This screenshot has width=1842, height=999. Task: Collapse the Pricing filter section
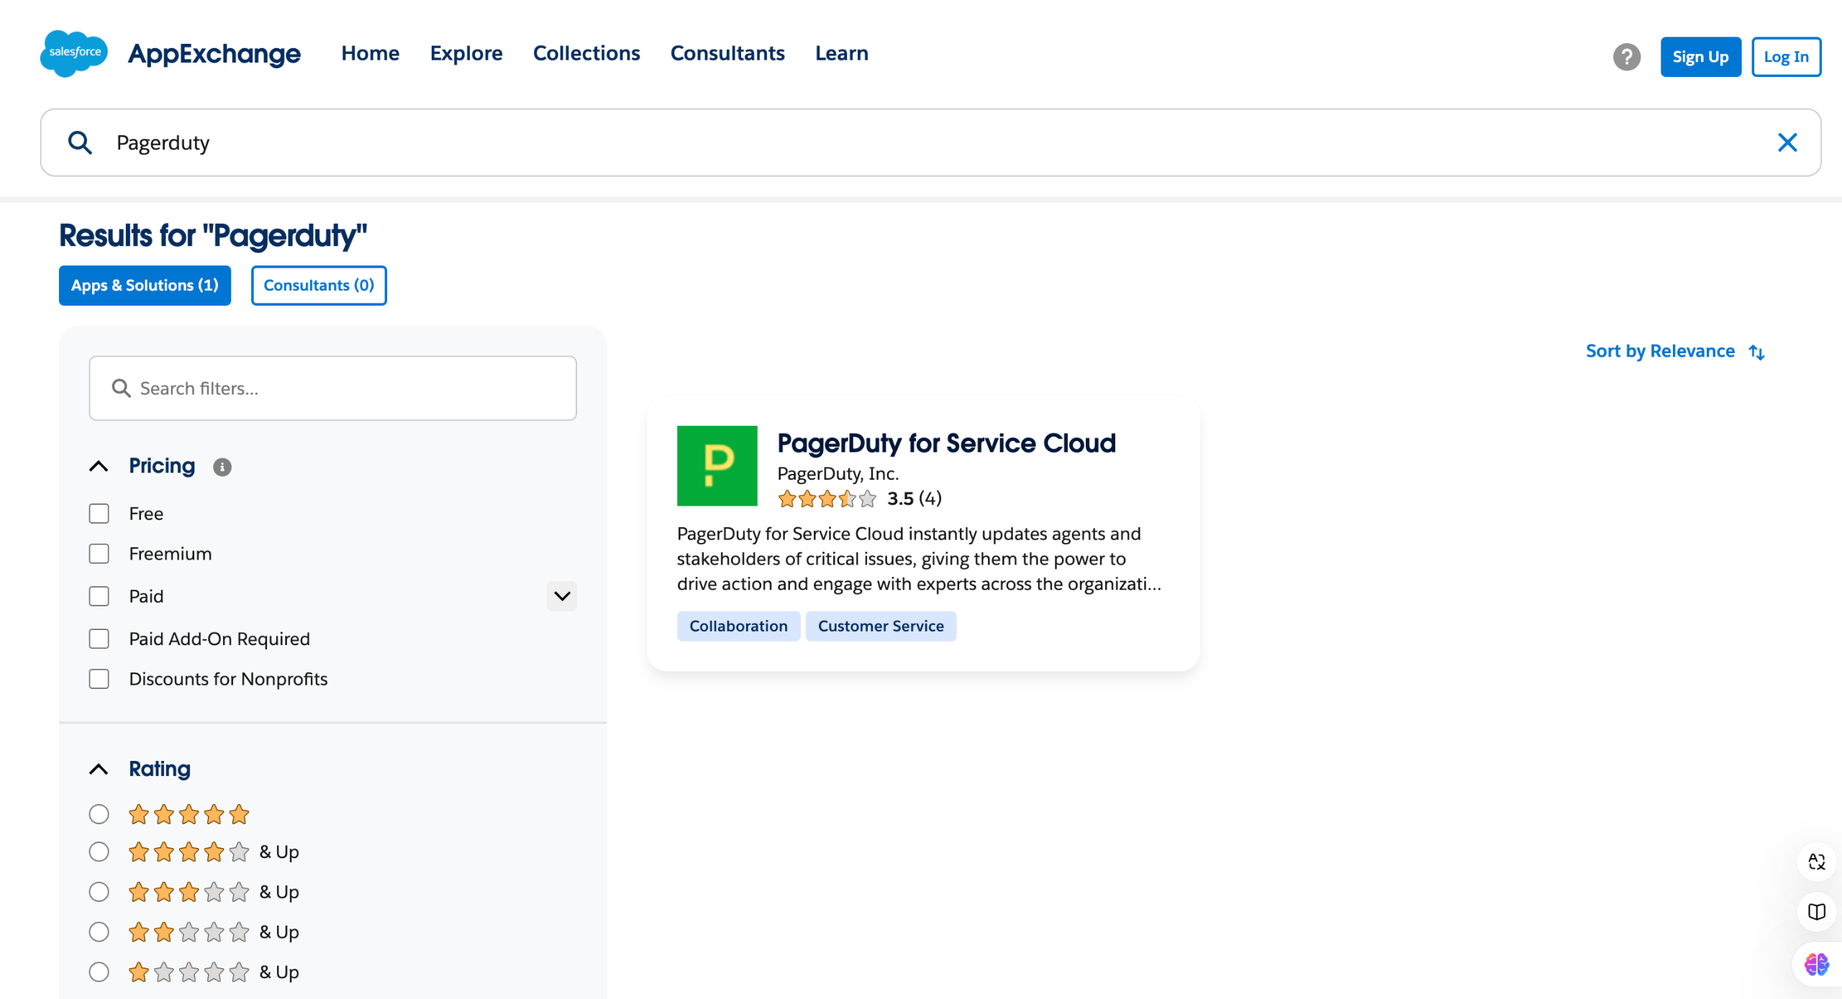click(99, 466)
